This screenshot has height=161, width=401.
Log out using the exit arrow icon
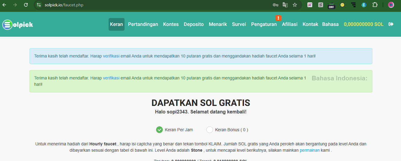[391, 24]
